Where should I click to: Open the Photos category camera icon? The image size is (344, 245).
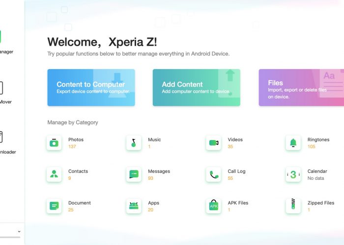coord(54,143)
